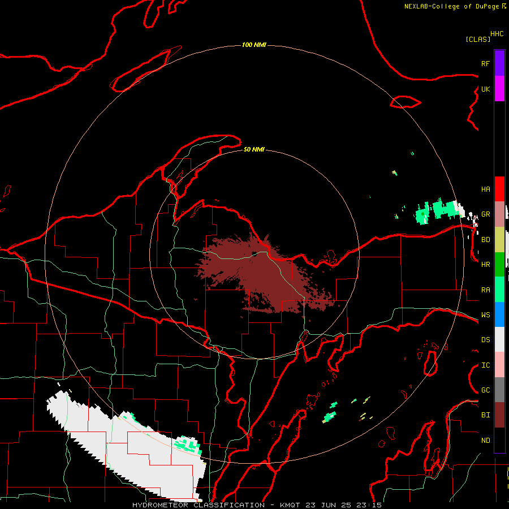Image resolution: width=509 pixels, height=509 pixels.
Task: Click the BI legend label
Action: click(x=485, y=415)
